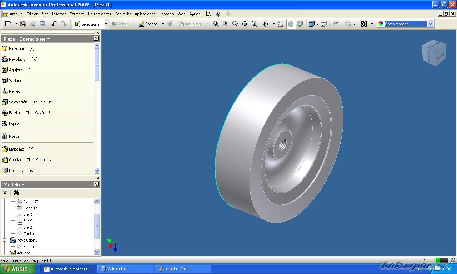
Task: Open camera projection dropdown arrow
Action: 330,24
